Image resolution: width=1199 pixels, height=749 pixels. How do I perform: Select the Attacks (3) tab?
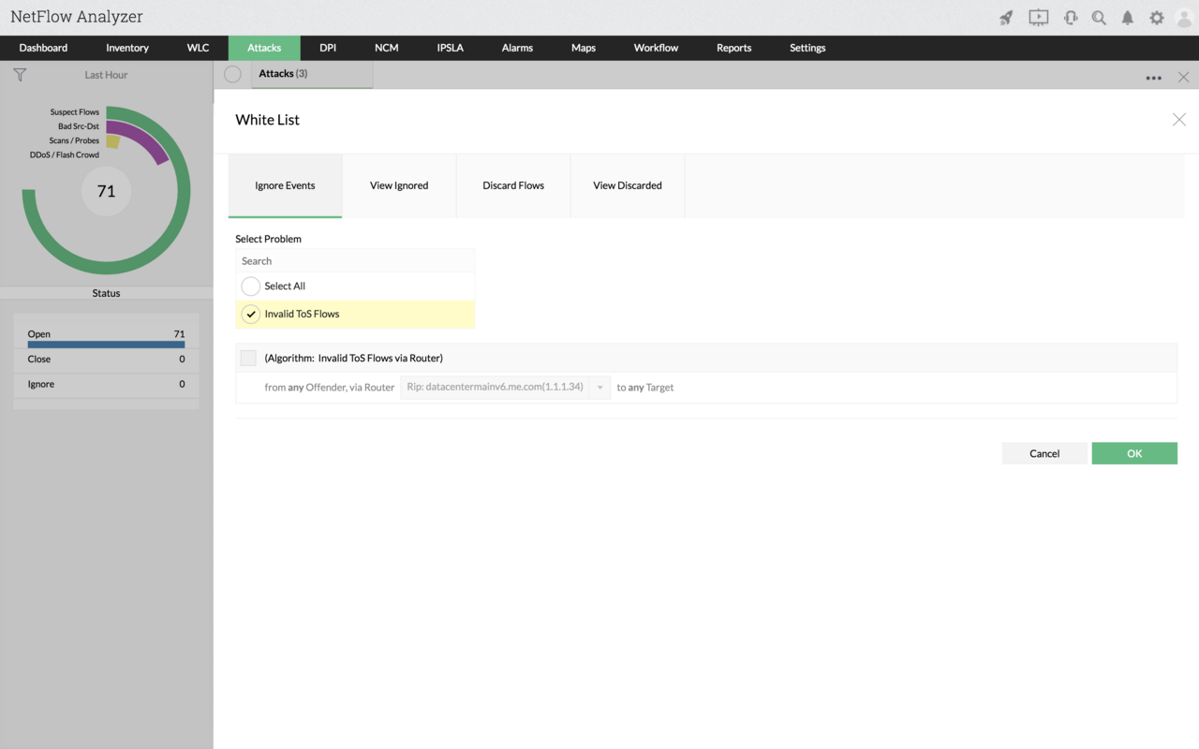click(311, 74)
